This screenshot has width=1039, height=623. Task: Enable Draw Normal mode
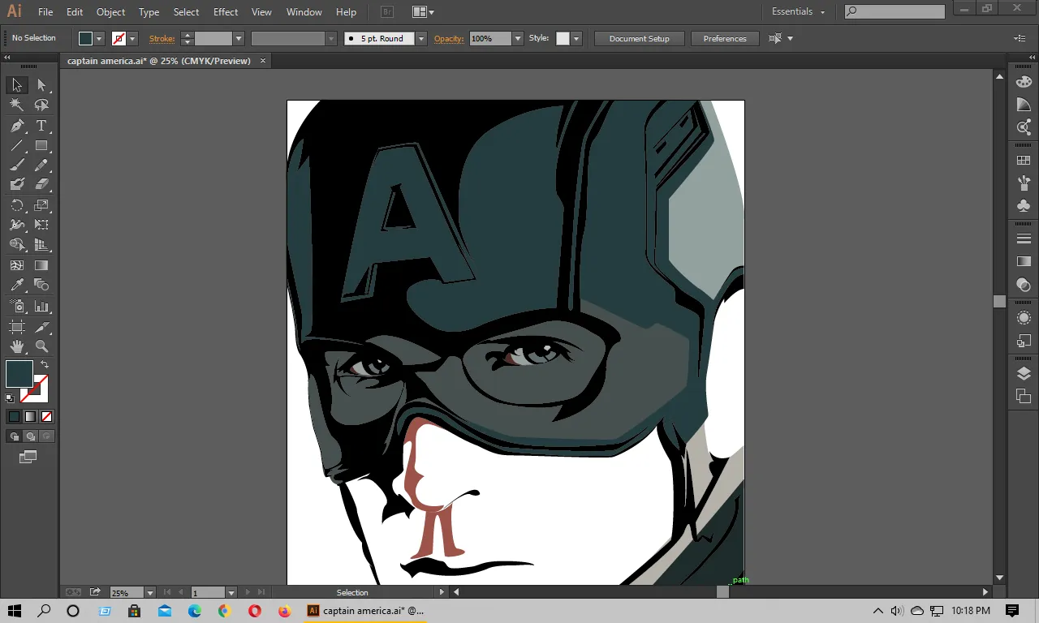click(14, 436)
